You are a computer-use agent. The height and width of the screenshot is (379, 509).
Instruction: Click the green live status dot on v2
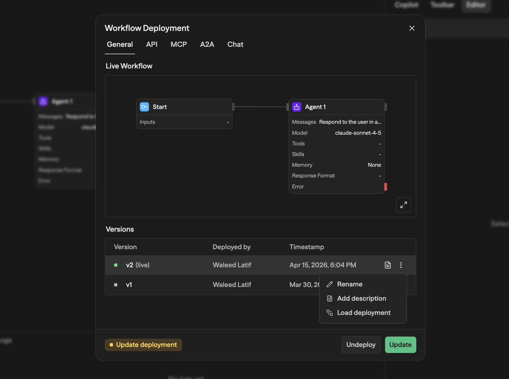[116, 265]
